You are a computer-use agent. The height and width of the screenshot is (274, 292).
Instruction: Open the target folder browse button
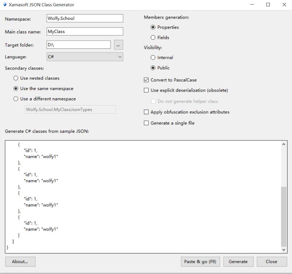tap(119, 45)
